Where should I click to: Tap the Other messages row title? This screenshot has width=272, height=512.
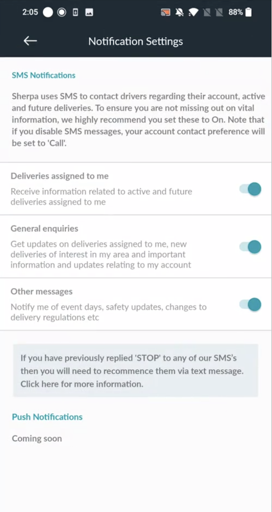click(42, 292)
